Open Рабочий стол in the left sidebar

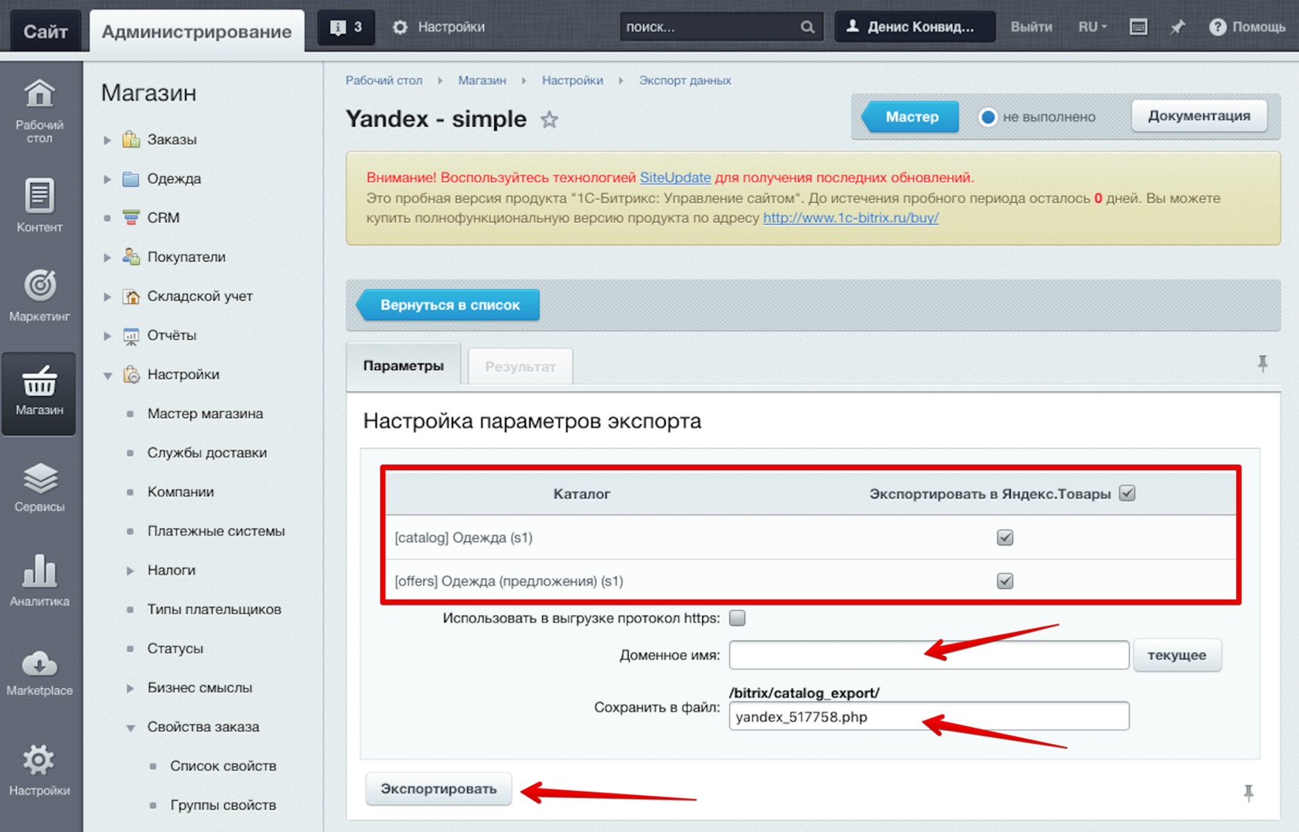(x=39, y=111)
